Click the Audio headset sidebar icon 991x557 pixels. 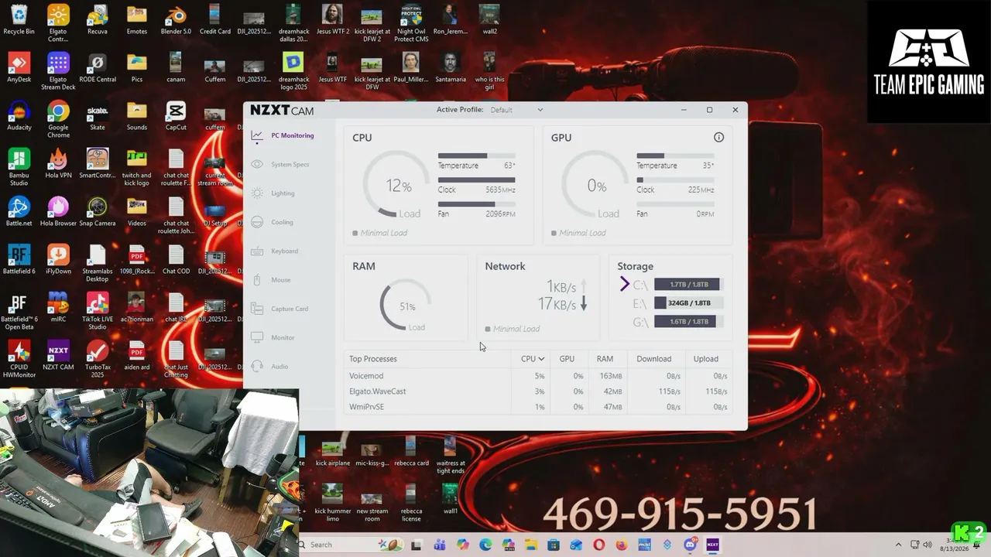(x=257, y=366)
